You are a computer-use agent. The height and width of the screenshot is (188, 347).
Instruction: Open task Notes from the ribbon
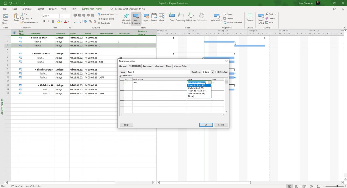point(228,14)
